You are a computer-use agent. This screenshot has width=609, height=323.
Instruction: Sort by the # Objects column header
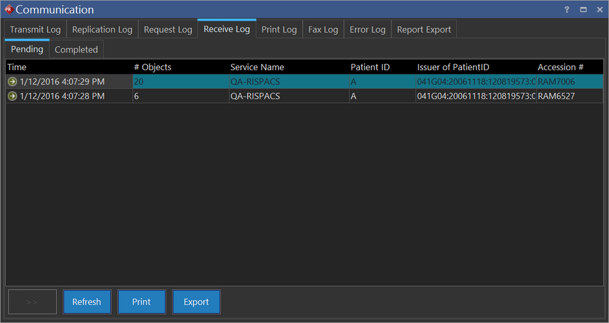coord(152,67)
